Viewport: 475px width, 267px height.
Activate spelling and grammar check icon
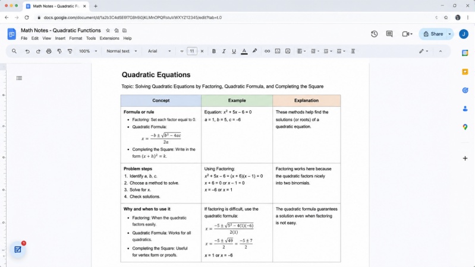coord(59,51)
